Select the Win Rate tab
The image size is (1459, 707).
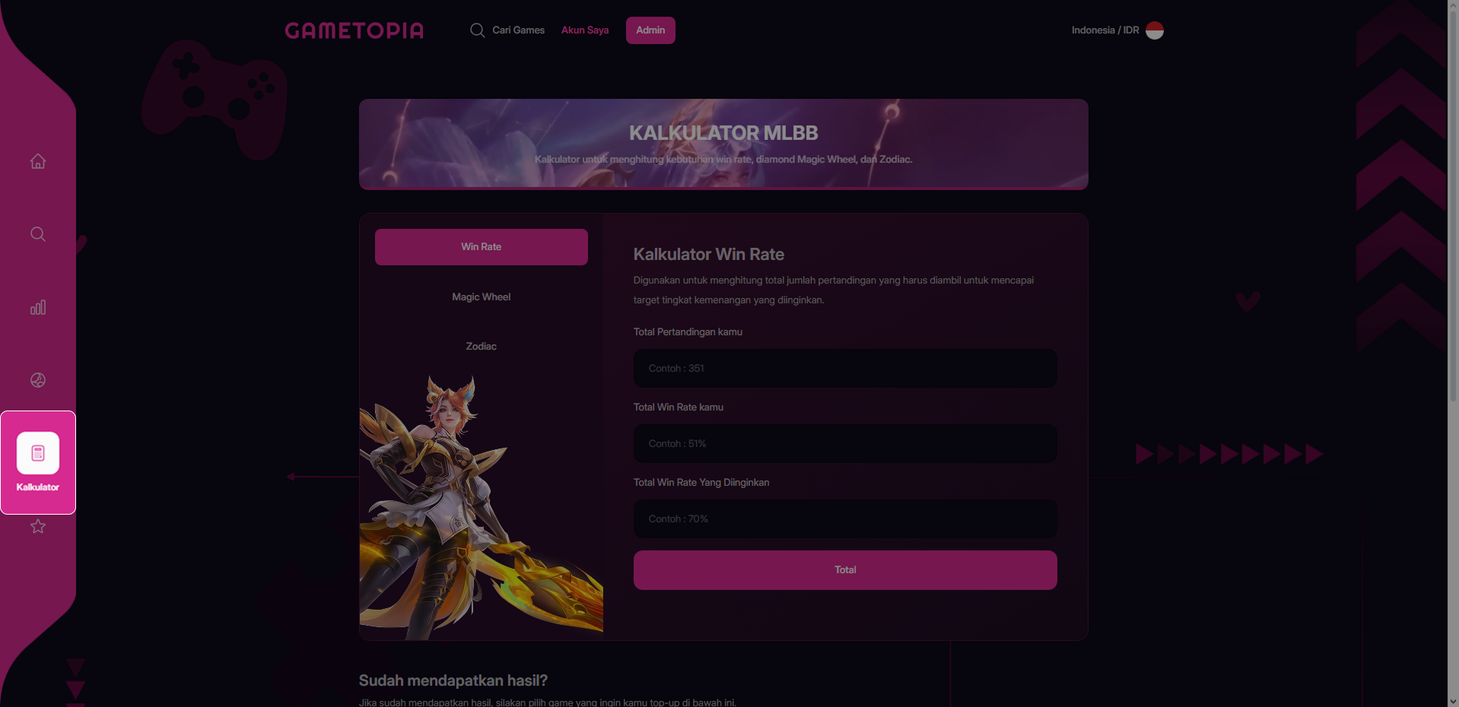pos(482,247)
